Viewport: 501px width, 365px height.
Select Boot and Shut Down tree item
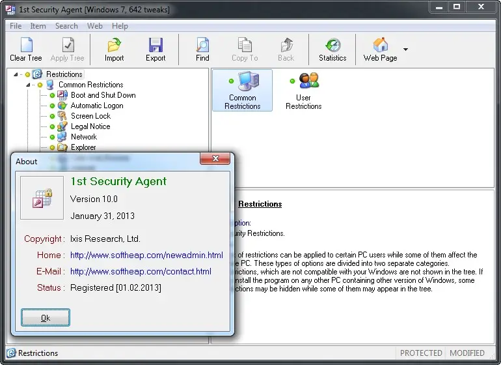coord(103,95)
